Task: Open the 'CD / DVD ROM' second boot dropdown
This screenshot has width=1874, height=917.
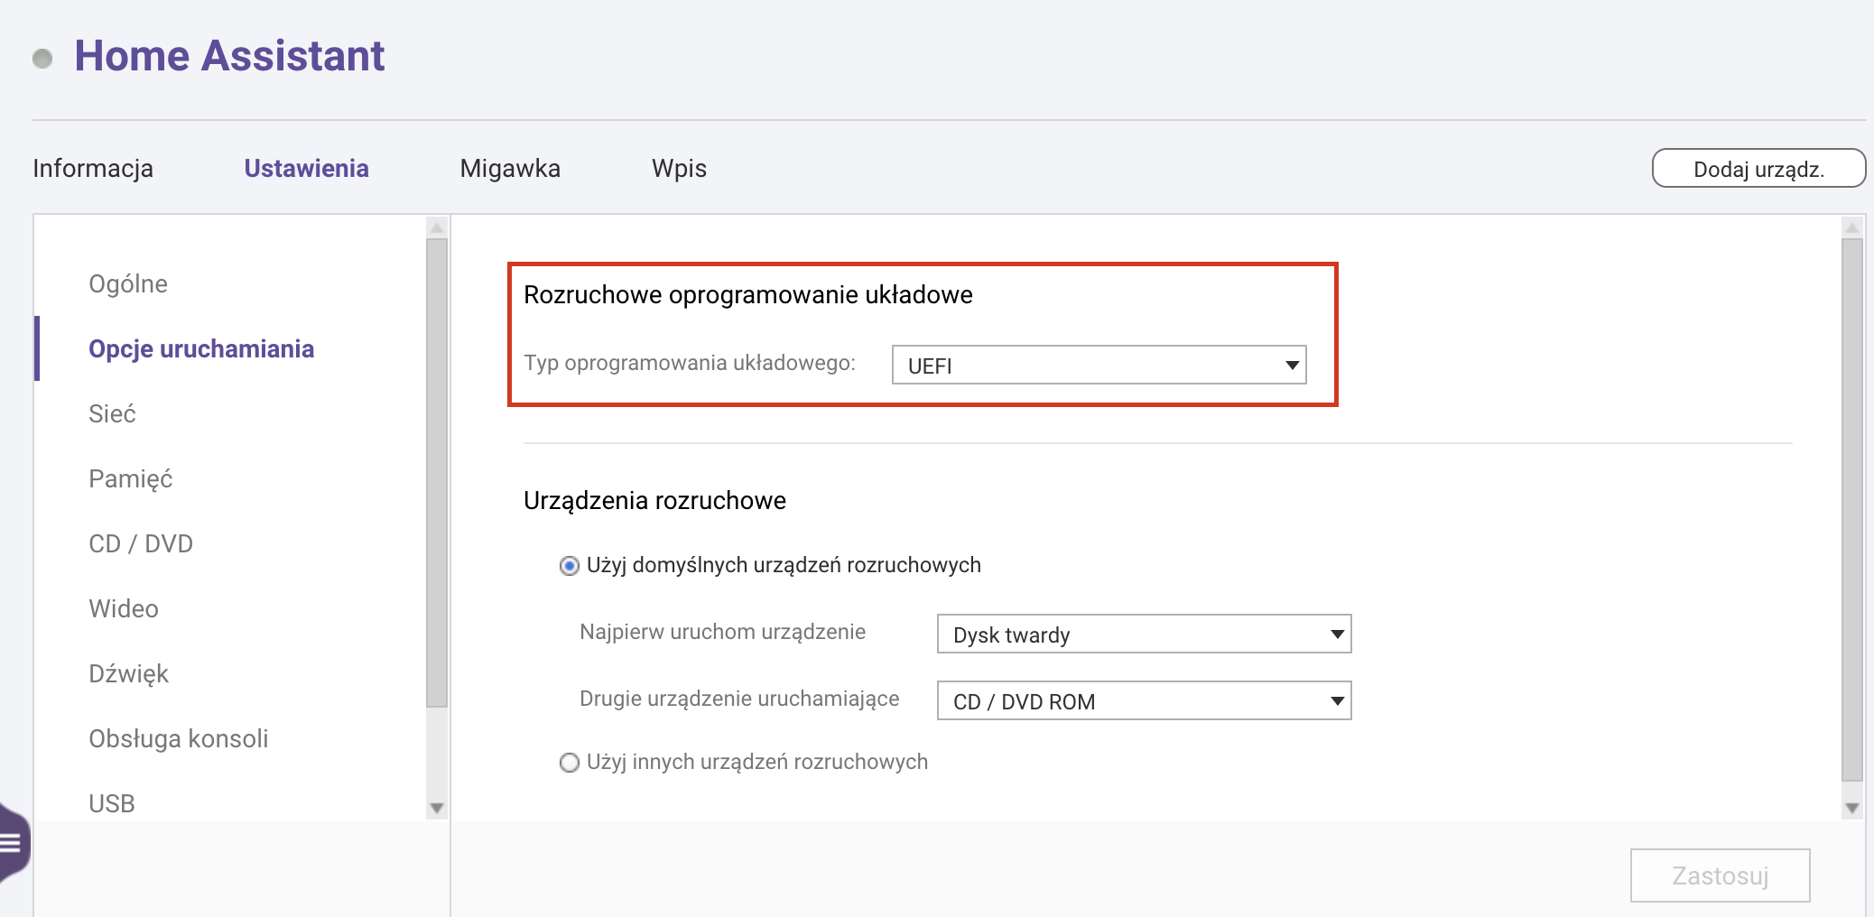Action: click(1144, 700)
